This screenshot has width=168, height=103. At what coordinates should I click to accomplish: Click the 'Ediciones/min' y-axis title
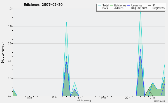(3, 52)
